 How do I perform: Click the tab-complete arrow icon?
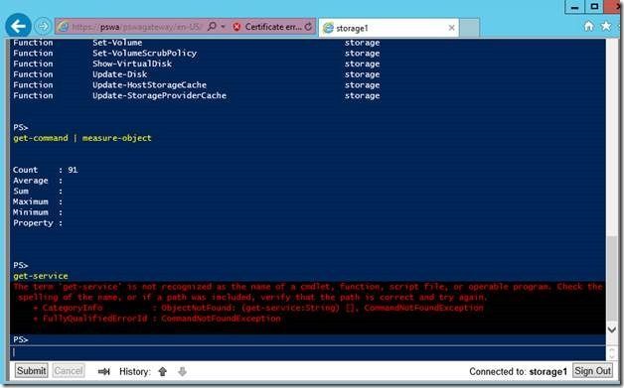(x=104, y=371)
